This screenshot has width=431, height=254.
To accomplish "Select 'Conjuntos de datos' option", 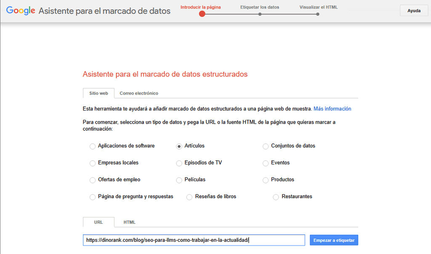I will 266,146.
